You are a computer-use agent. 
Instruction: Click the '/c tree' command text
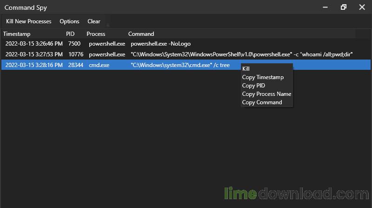click(x=180, y=65)
